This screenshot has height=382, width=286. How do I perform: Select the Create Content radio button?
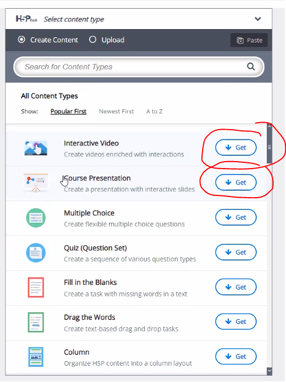[22, 40]
